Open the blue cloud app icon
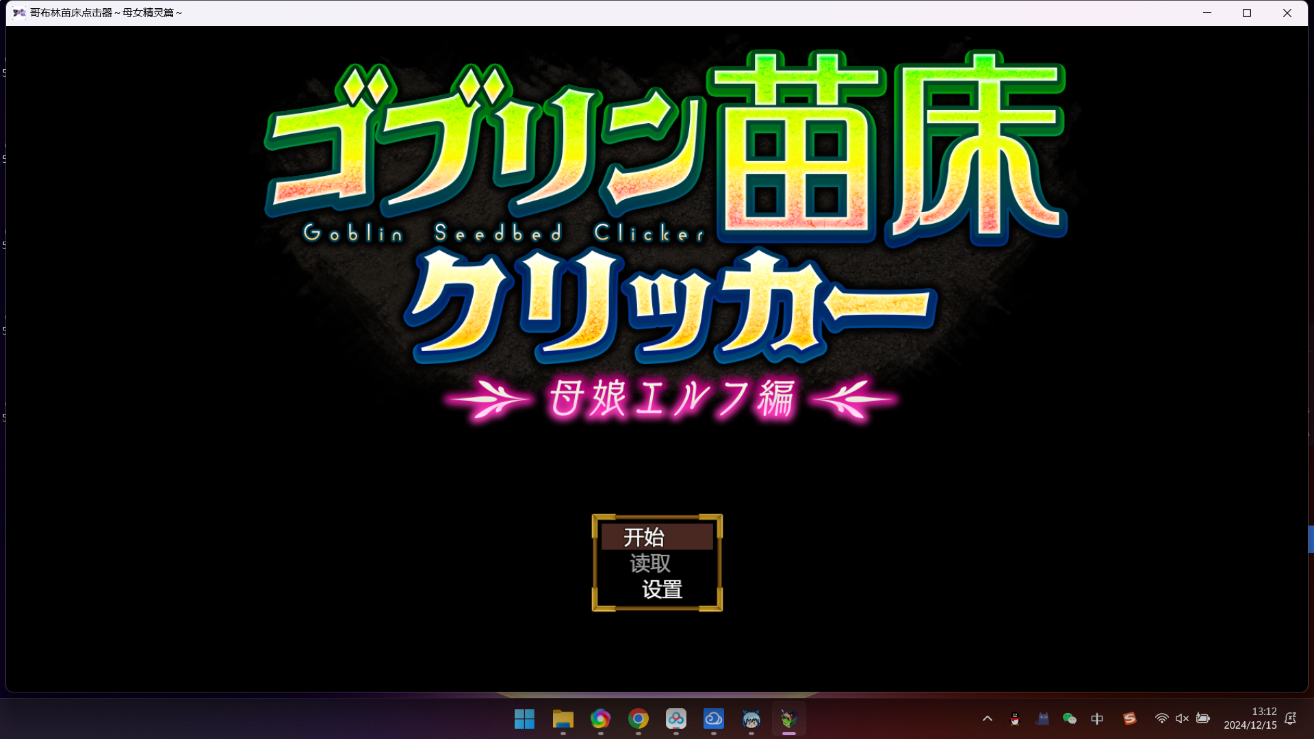Screen dimensions: 1314x739 714,719
